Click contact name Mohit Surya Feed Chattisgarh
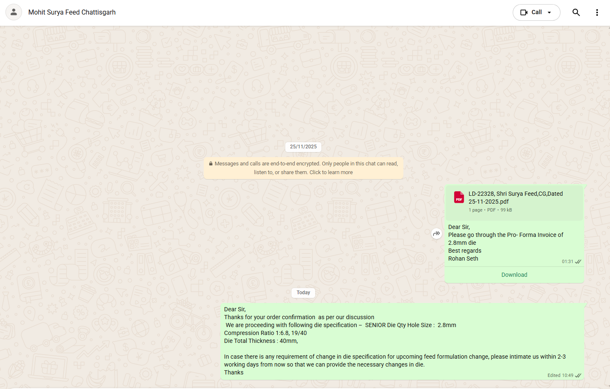The image size is (610, 389). click(72, 12)
